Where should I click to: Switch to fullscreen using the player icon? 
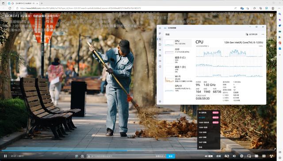tap(271, 156)
